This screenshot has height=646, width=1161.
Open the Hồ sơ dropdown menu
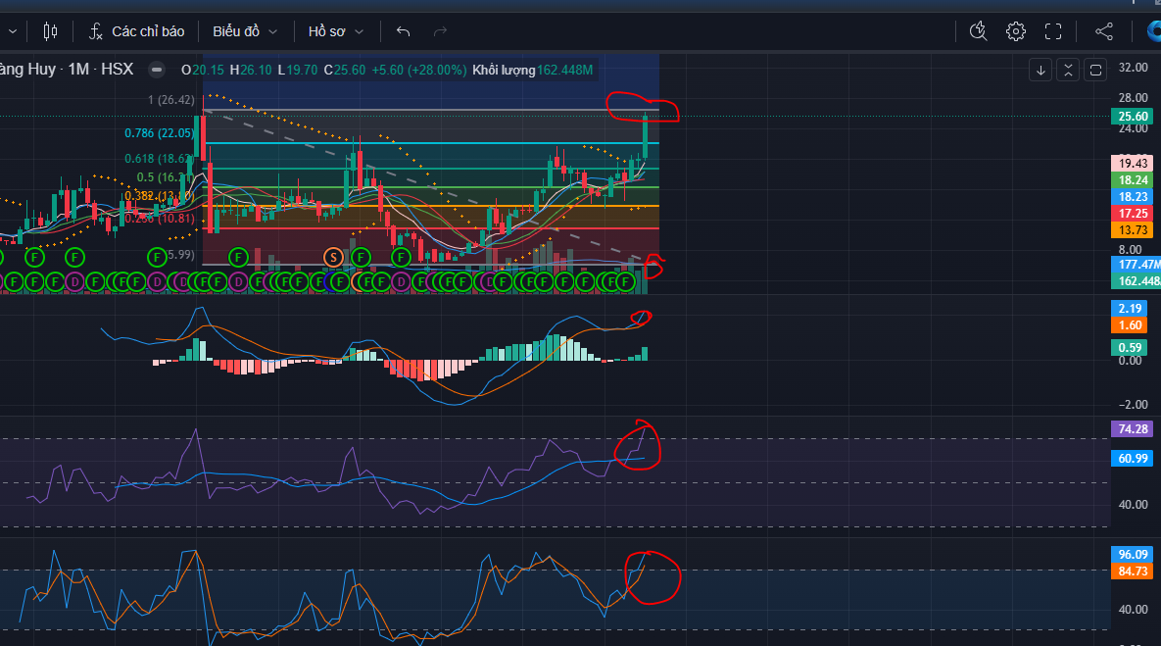tap(335, 31)
